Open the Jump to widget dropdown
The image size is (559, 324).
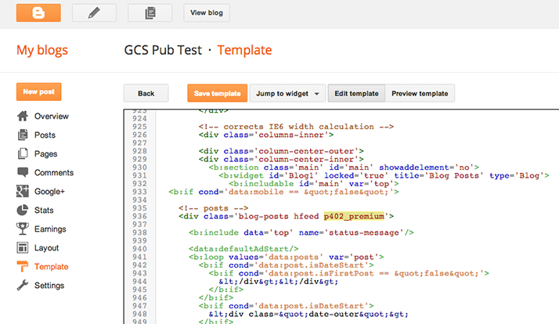(x=287, y=93)
